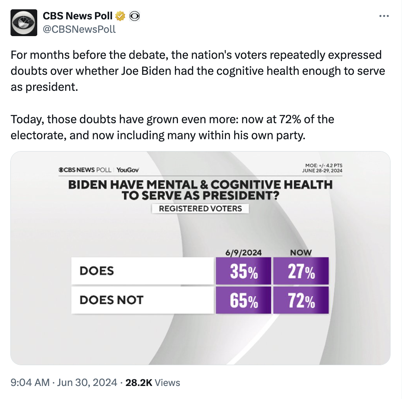Click the poll chart headline in the image
Viewport: 405px width, 399px height.
tap(200, 190)
